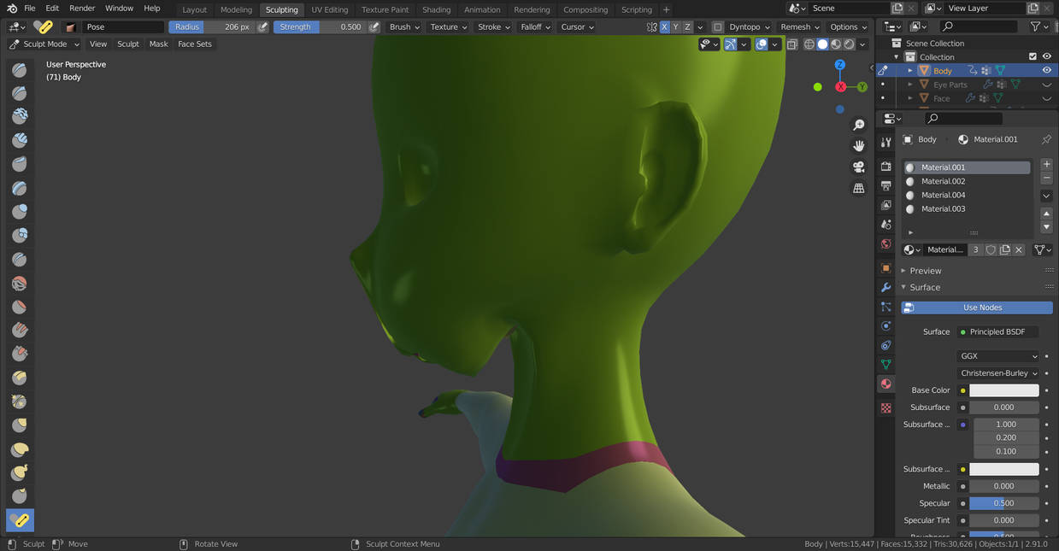The width and height of the screenshot is (1059, 551).
Task: Toggle the Collection exclude checkbox
Action: 1033,56
